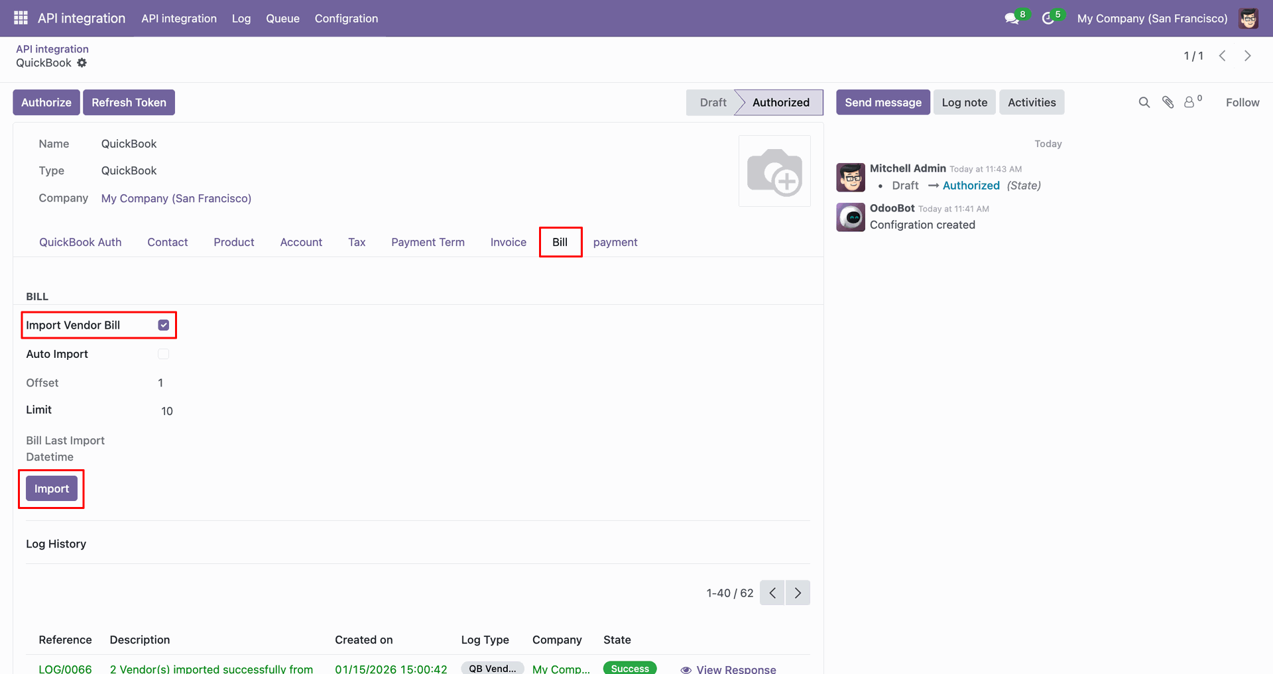1273x674 pixels.
Task: Go to next log history page
Action: pos(798,592)
